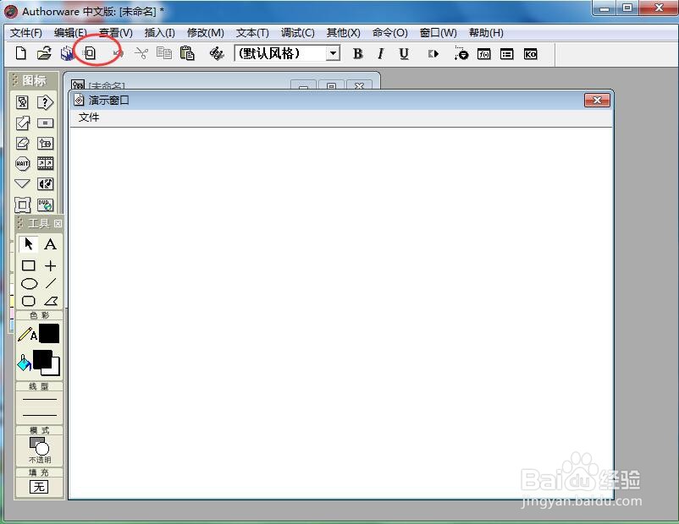
Task: Open the 编辑(E) menu
Action: click(70, 33)
